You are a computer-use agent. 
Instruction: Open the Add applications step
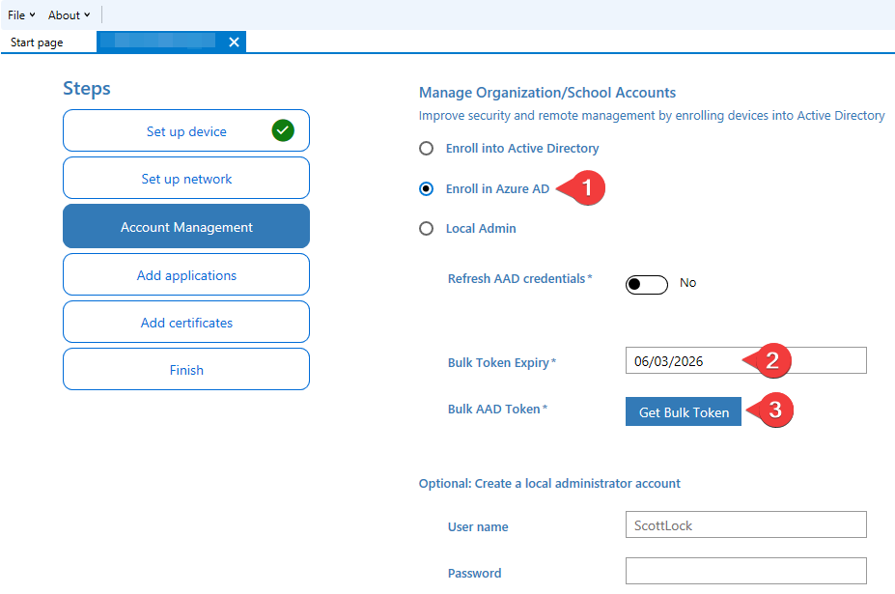click(185, 273)
